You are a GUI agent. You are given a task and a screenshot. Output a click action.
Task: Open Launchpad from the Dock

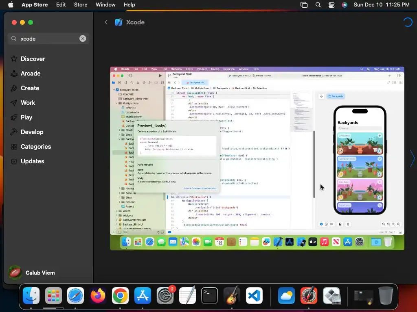53,296
